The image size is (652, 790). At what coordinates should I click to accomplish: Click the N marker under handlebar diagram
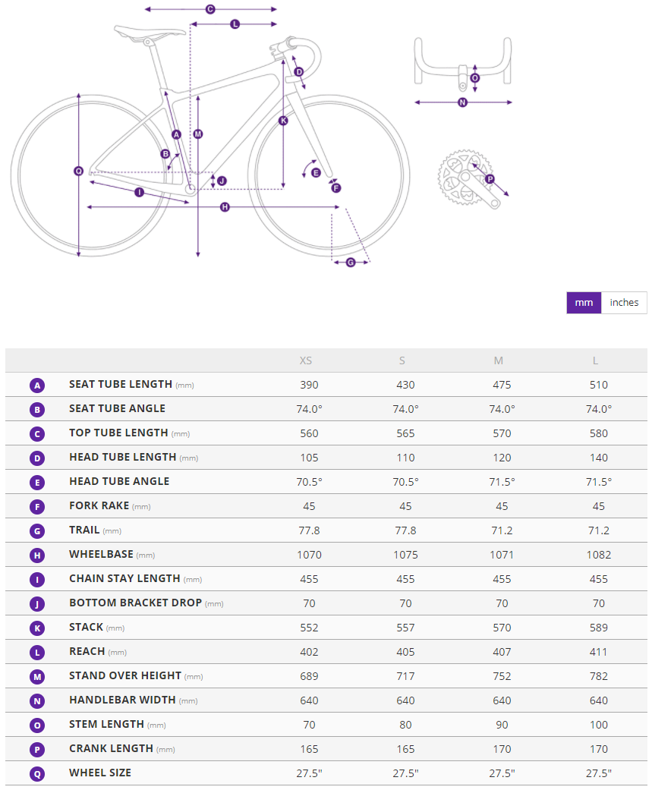[462, 102]
